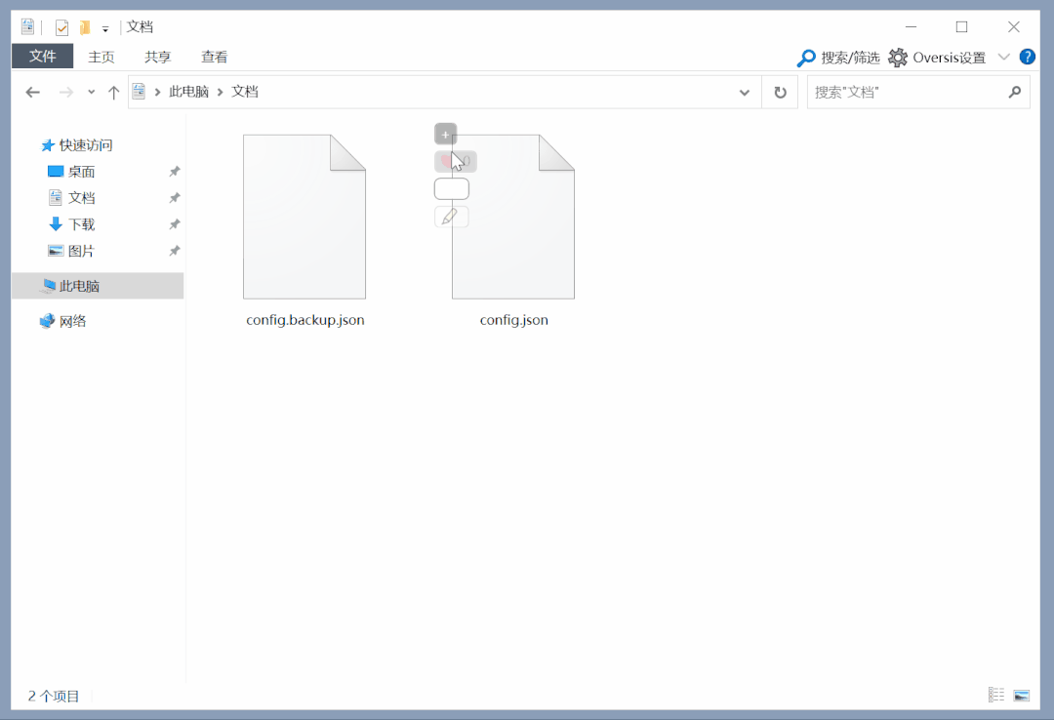The image size is (1054, 720).
Task: Click the 此电脑 breadcrumb in address bar
Action: tap(188, 92)
